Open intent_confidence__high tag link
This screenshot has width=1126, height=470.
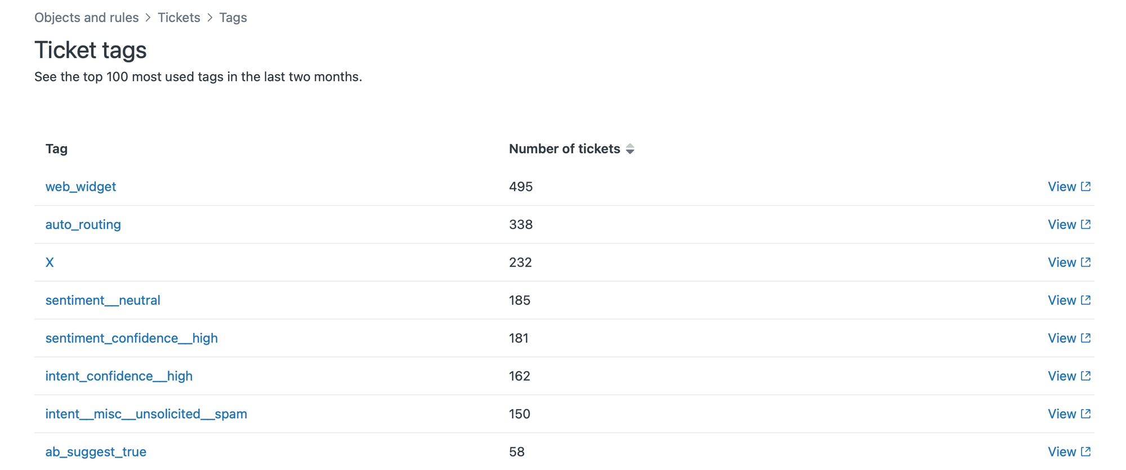(119, 376)
